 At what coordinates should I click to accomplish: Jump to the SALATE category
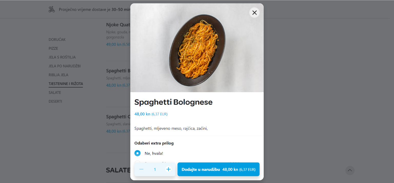[55, 92]
